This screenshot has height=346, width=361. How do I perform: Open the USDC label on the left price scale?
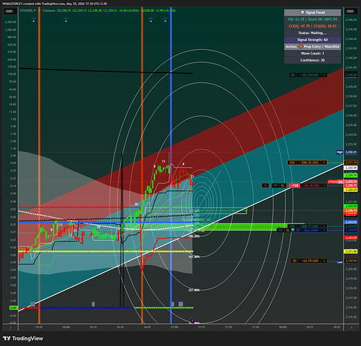10,11
